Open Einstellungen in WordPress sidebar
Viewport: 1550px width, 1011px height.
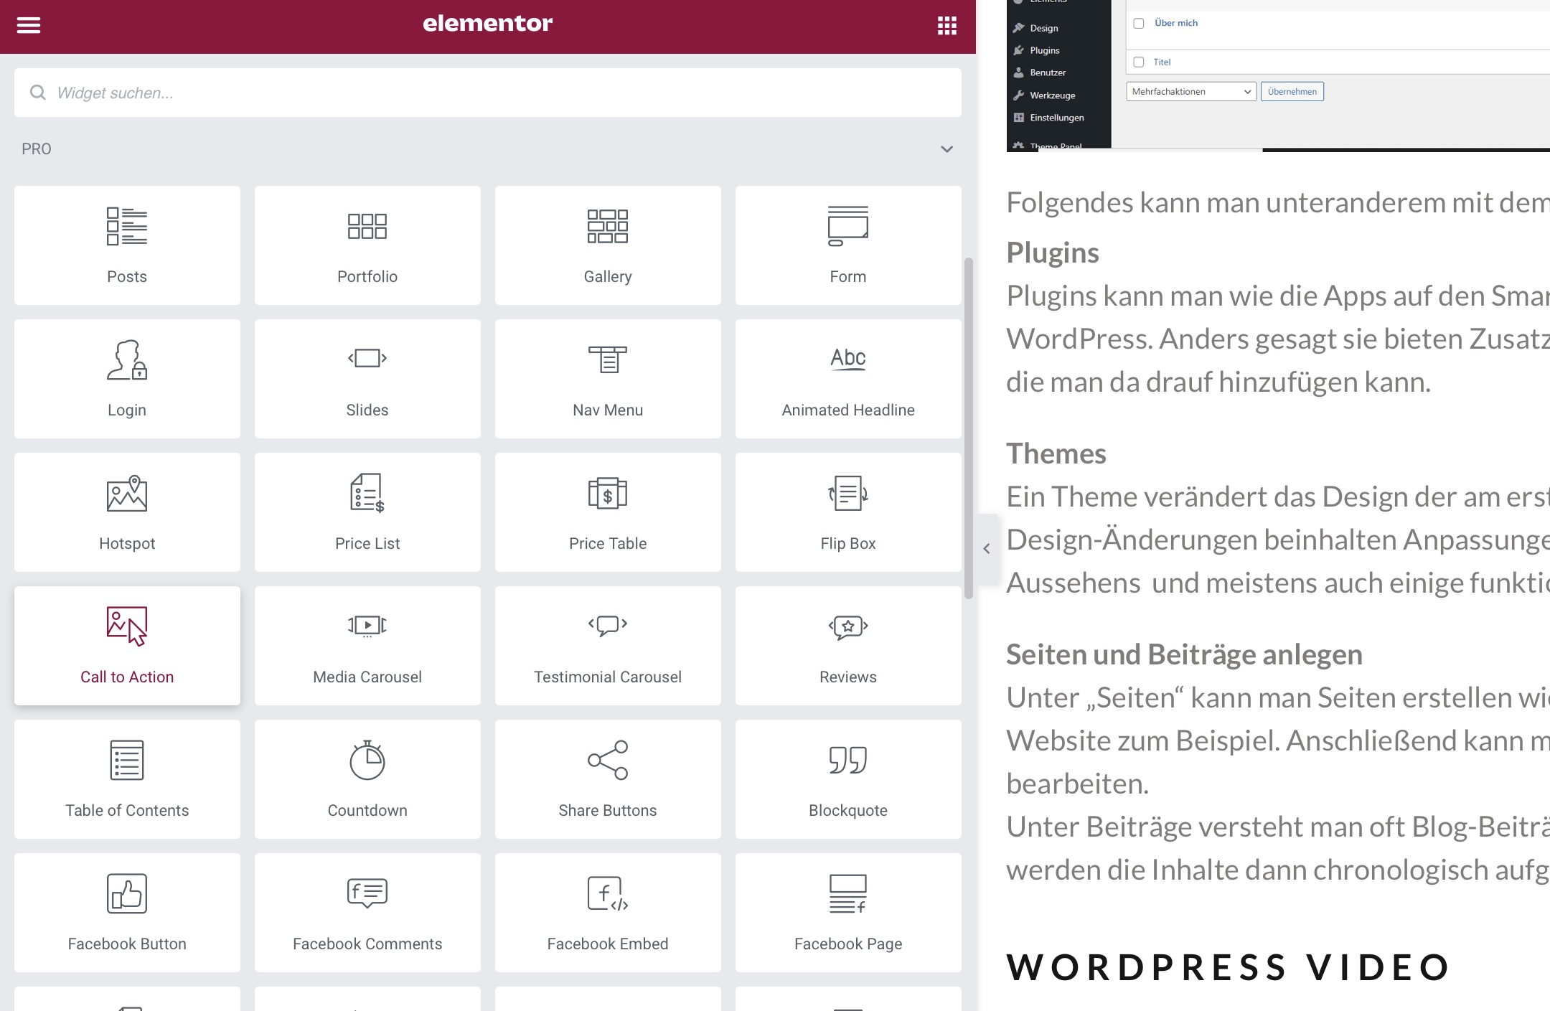(1056, 118)
